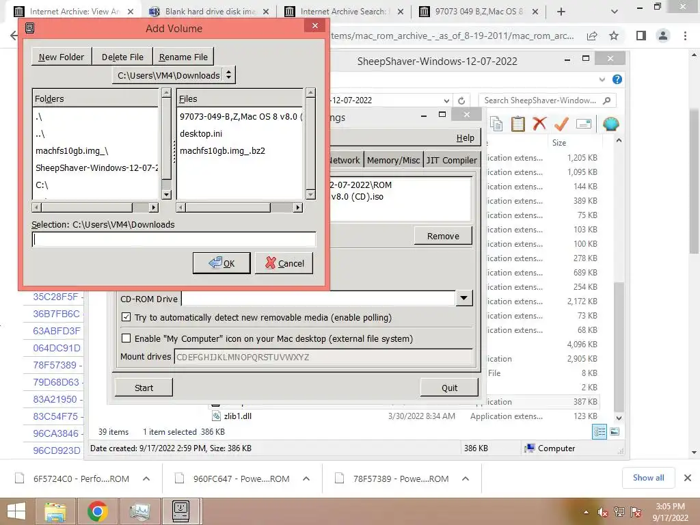Image resolution: width=700 pixels, height=525 pixels.
Task: Open Chrome three-dot menu
Action: point(685,36)
